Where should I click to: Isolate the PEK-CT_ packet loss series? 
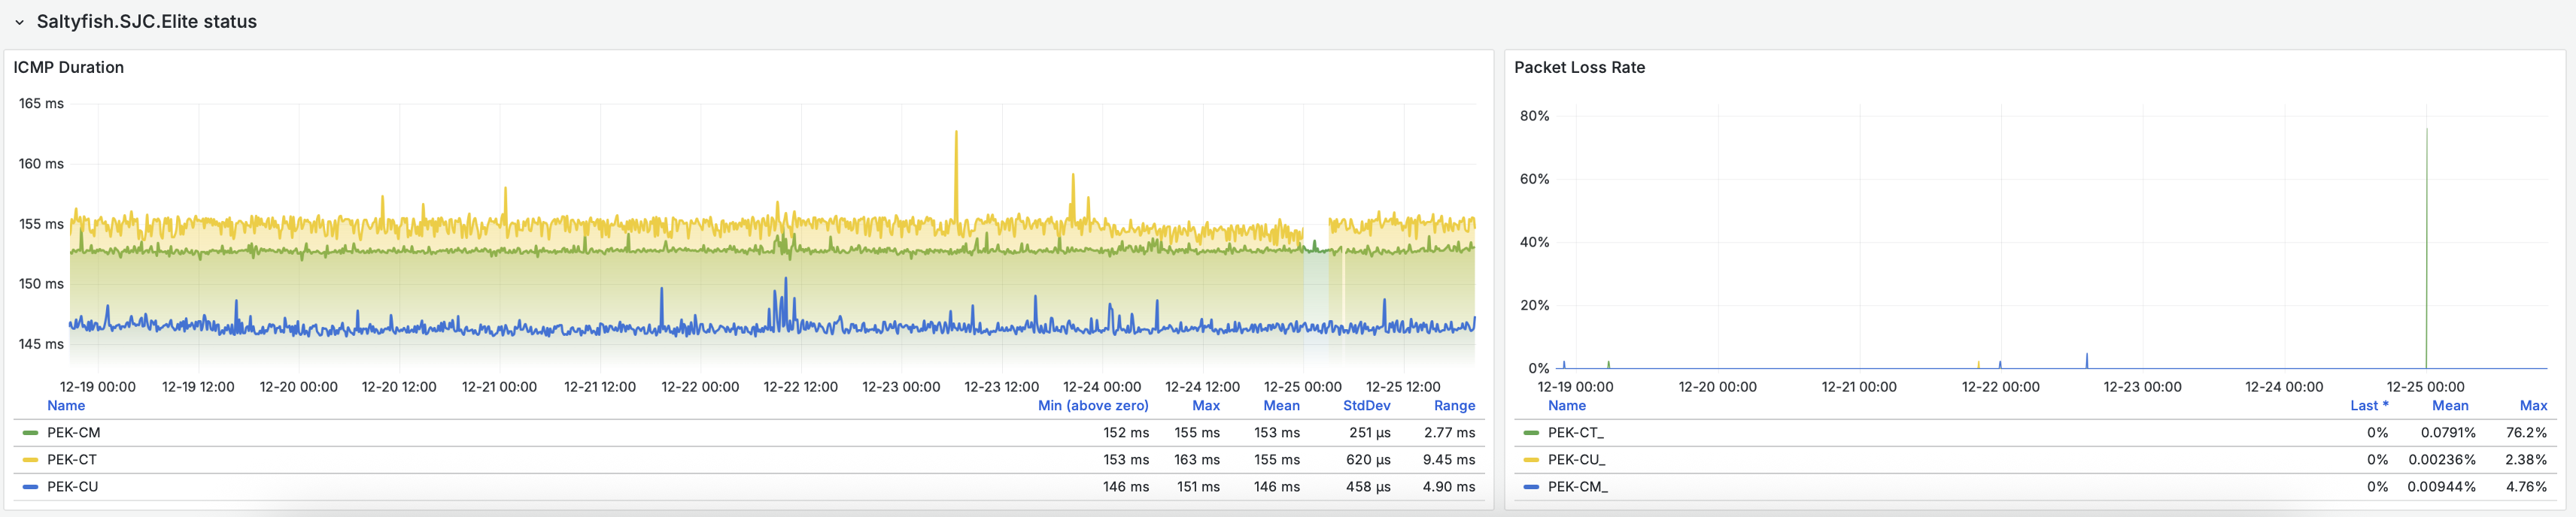pyautogui.click(x=1575, y=432)
